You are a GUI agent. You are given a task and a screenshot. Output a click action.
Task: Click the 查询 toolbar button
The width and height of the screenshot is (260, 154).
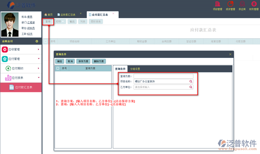tap(48, 21)
